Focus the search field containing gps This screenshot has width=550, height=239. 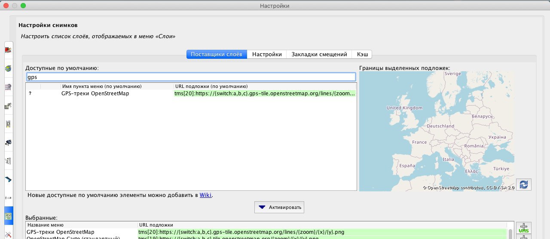pos(190,77)
